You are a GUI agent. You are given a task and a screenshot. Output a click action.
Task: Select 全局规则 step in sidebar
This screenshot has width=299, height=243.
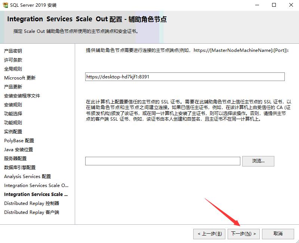[x=13, y=69]
